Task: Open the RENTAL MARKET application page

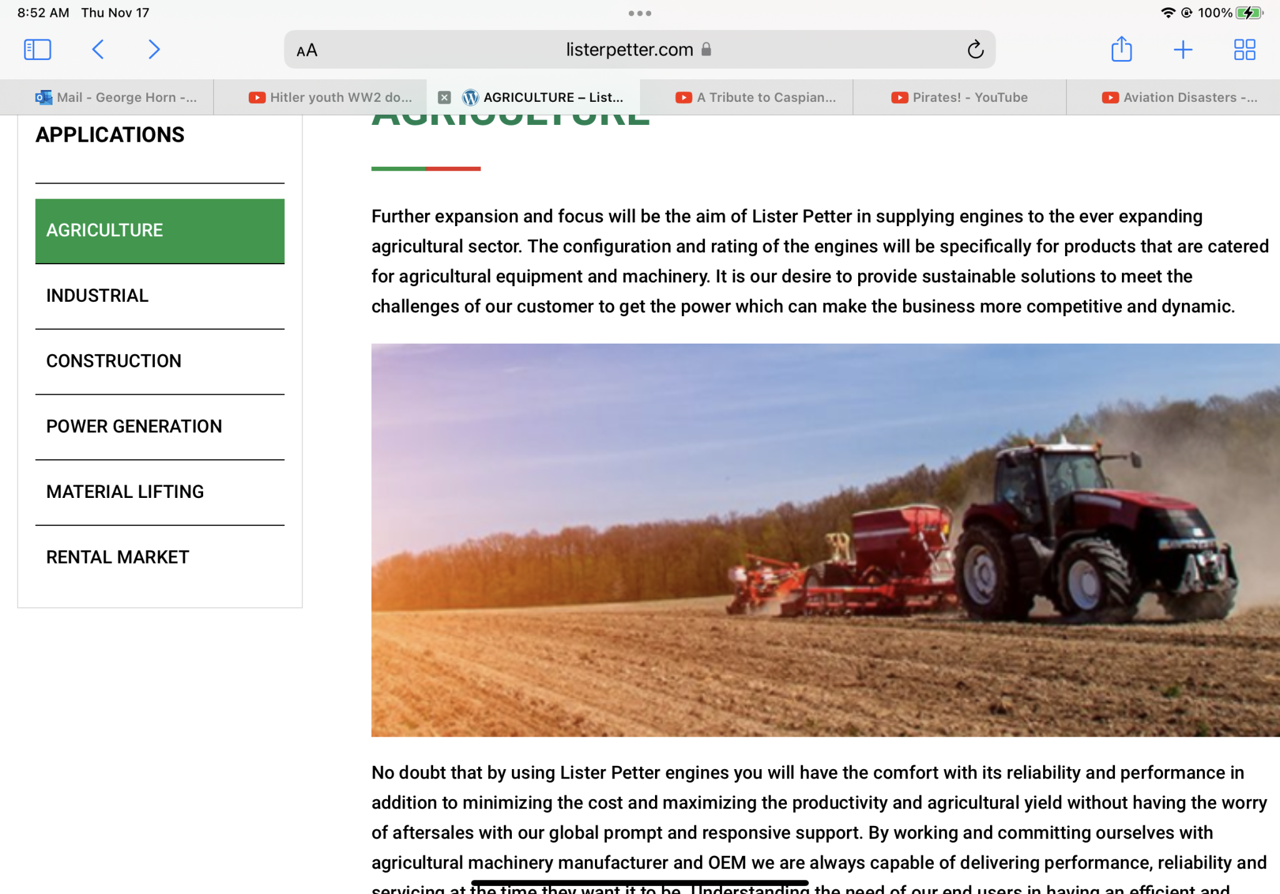Action: (160, 557)
